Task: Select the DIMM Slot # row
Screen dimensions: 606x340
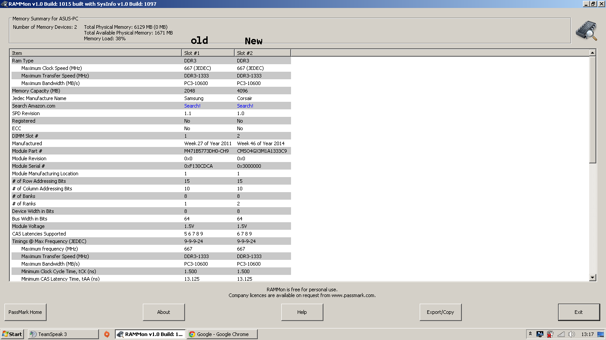Action: click(150, 136)
